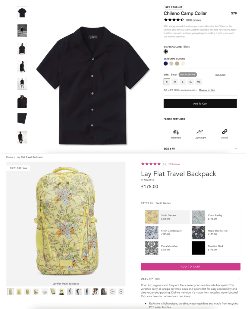Collapse the Description section

point(239,279)
